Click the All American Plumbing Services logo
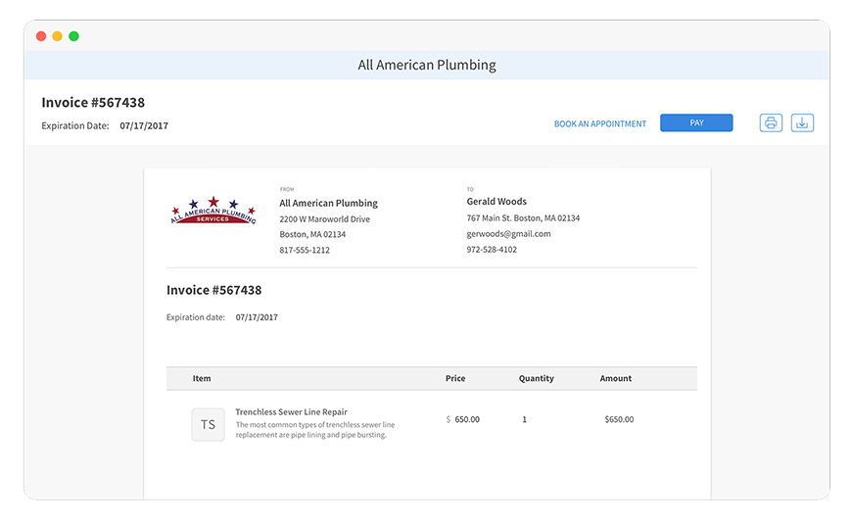 [x=213, y=211]
